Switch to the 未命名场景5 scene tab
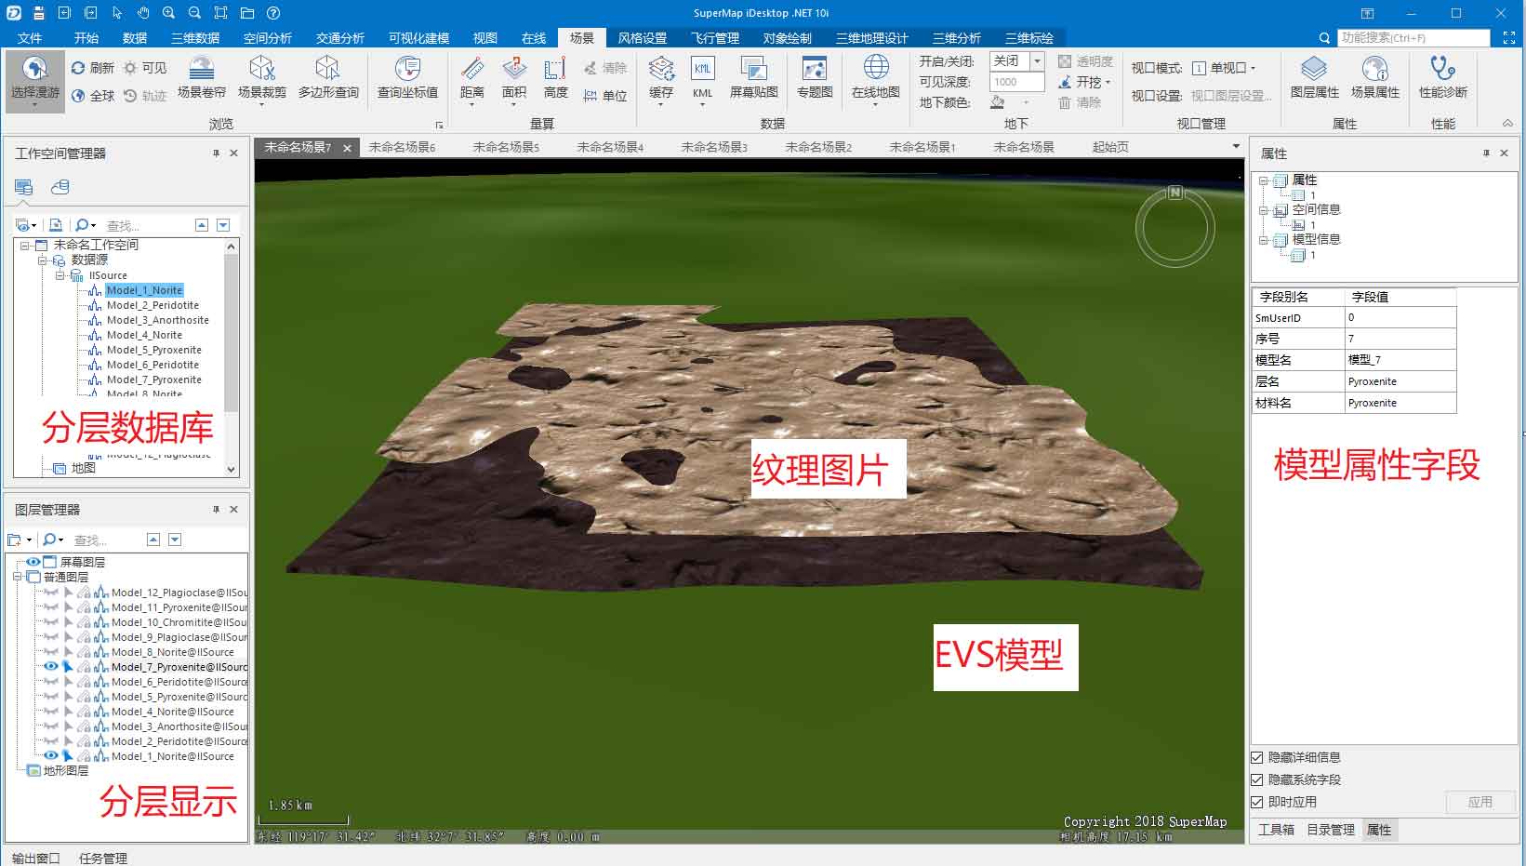 click(x=505, y=147)
